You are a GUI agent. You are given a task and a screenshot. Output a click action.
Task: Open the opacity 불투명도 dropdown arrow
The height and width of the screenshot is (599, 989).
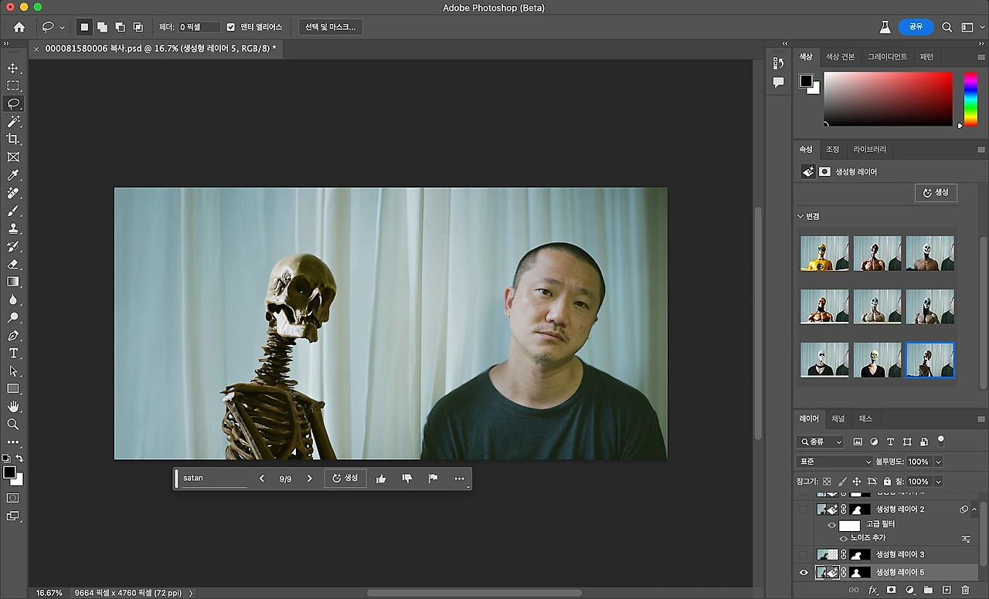click(938, 462)
